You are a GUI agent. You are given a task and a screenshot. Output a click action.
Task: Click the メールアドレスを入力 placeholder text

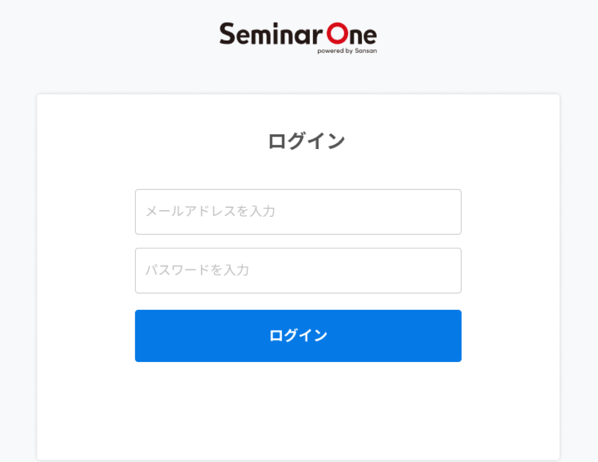(x=210, y=211)
